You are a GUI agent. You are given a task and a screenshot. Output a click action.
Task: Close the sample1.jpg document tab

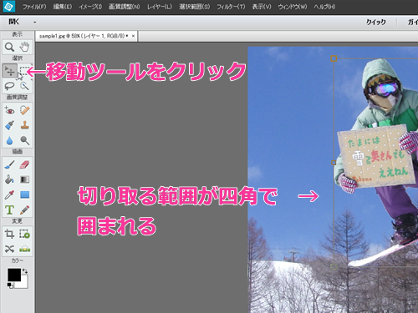(133, 36)
